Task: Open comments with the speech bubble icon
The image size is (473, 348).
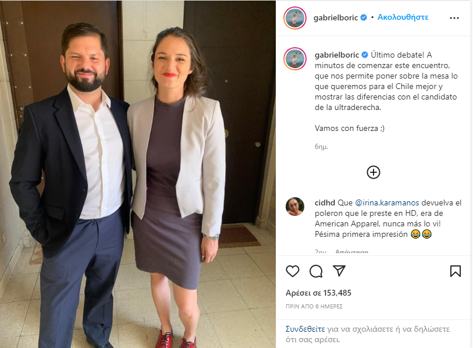Action: (x=316, y=271)
